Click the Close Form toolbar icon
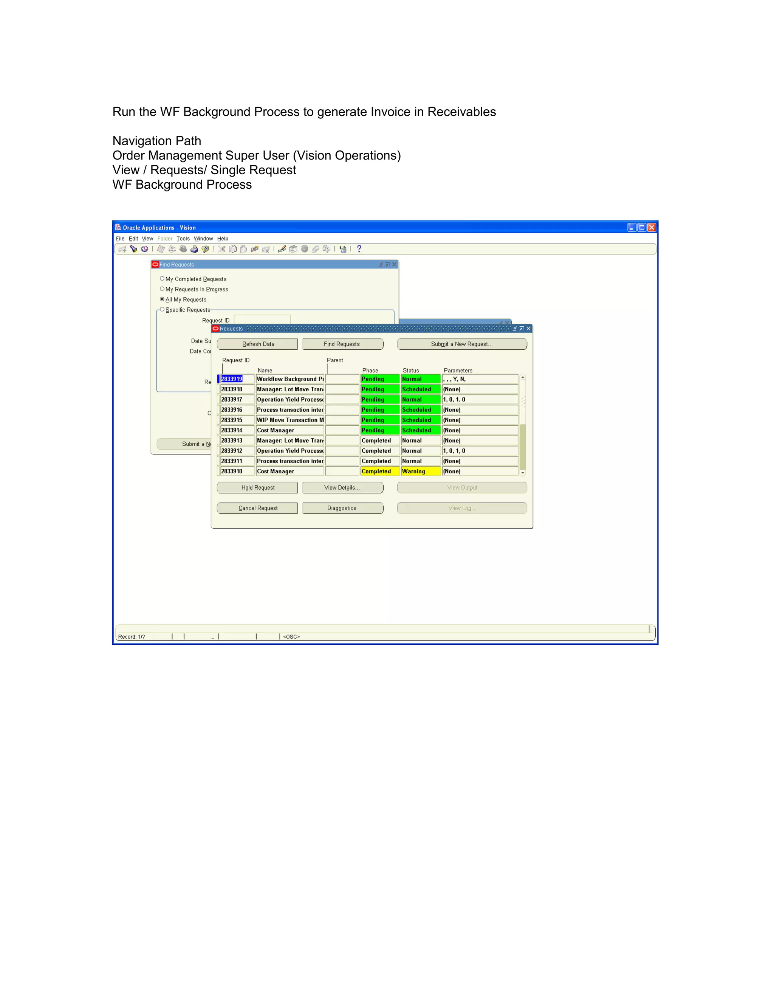This screenshot has height=1002, width=774. [x=205, y=249]
